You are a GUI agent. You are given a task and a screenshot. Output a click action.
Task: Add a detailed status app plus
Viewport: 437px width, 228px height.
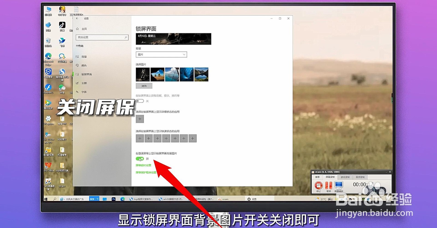[140, 119]
